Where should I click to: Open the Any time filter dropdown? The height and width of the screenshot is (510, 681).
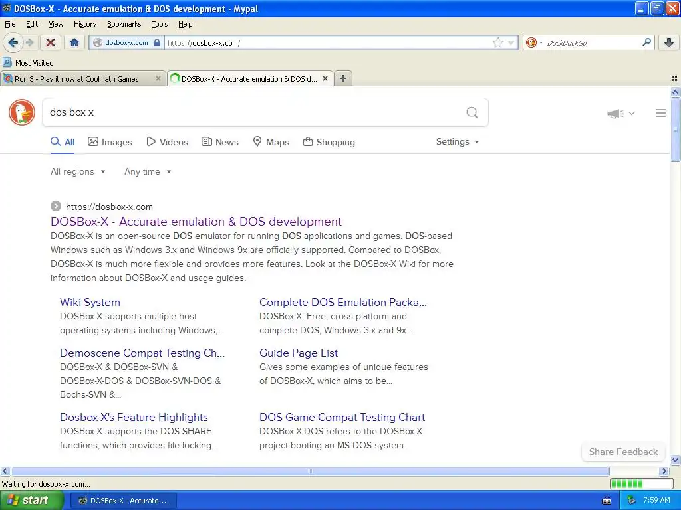point(148,172)
